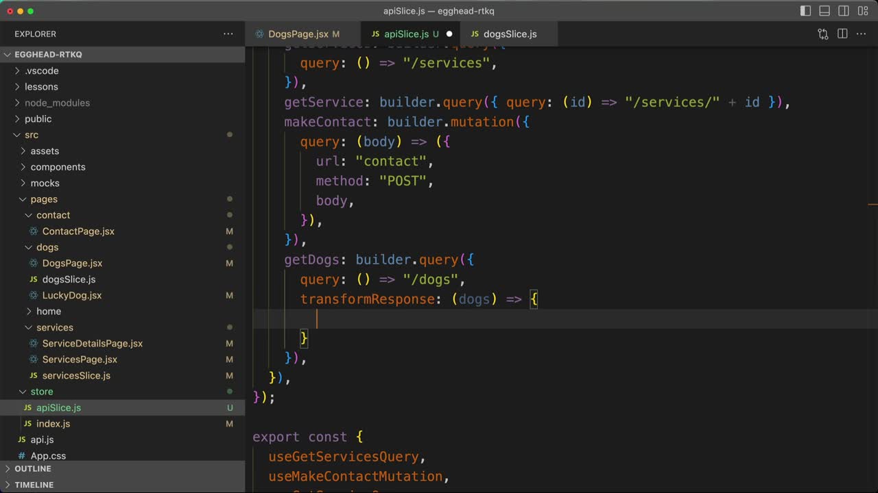
Task: Expand the TIMELINE section
Action: pyautogui.click(x=34, y=485)
